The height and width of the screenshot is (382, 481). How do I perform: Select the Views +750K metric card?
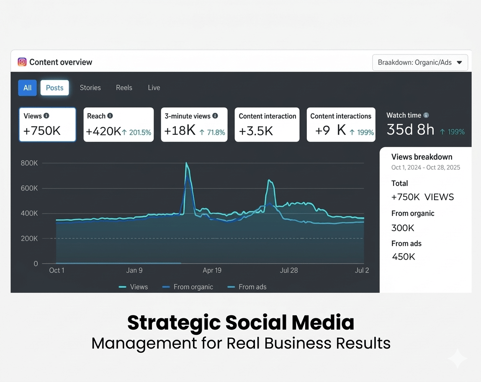(x=47, y=124)
